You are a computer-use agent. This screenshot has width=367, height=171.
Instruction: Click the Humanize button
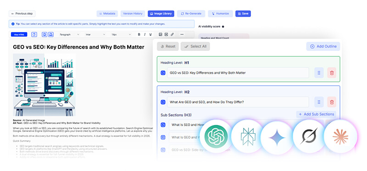[220, 14]
